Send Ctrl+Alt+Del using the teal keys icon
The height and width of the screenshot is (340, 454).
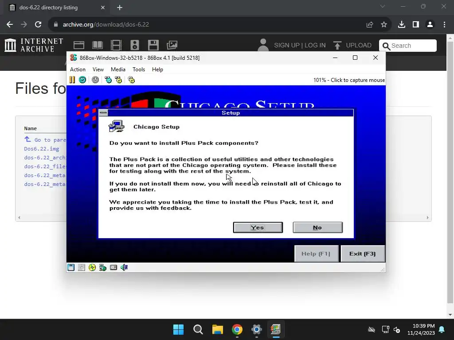click(x=108, y=80)
